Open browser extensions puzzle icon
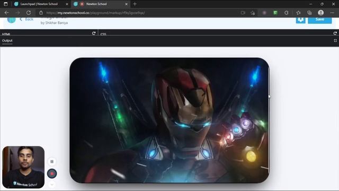Screen dimensions: 339x191 (x=286, y=13)
